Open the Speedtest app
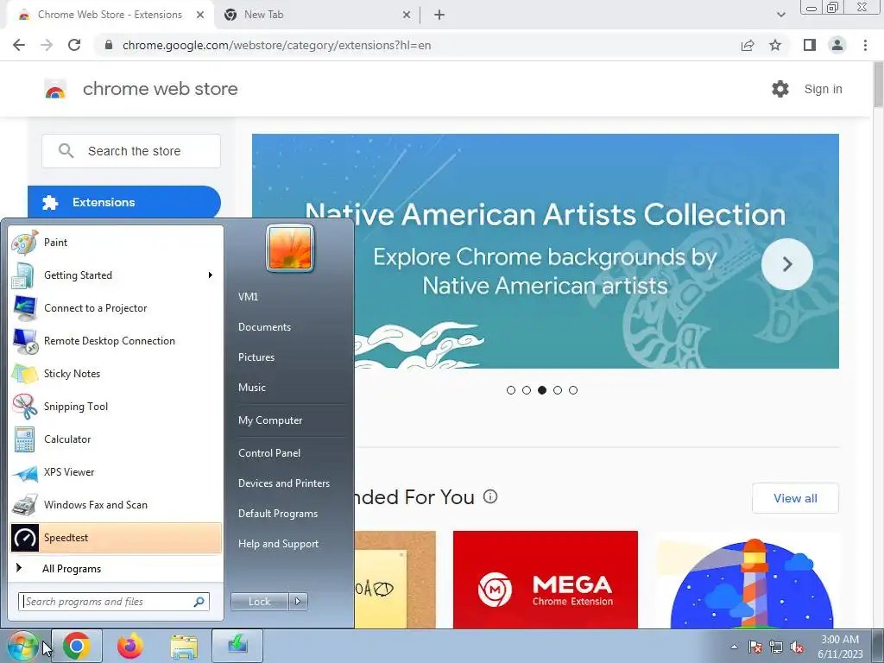The height and width of the screenshot is (663, 884). (x=116, y=537)
